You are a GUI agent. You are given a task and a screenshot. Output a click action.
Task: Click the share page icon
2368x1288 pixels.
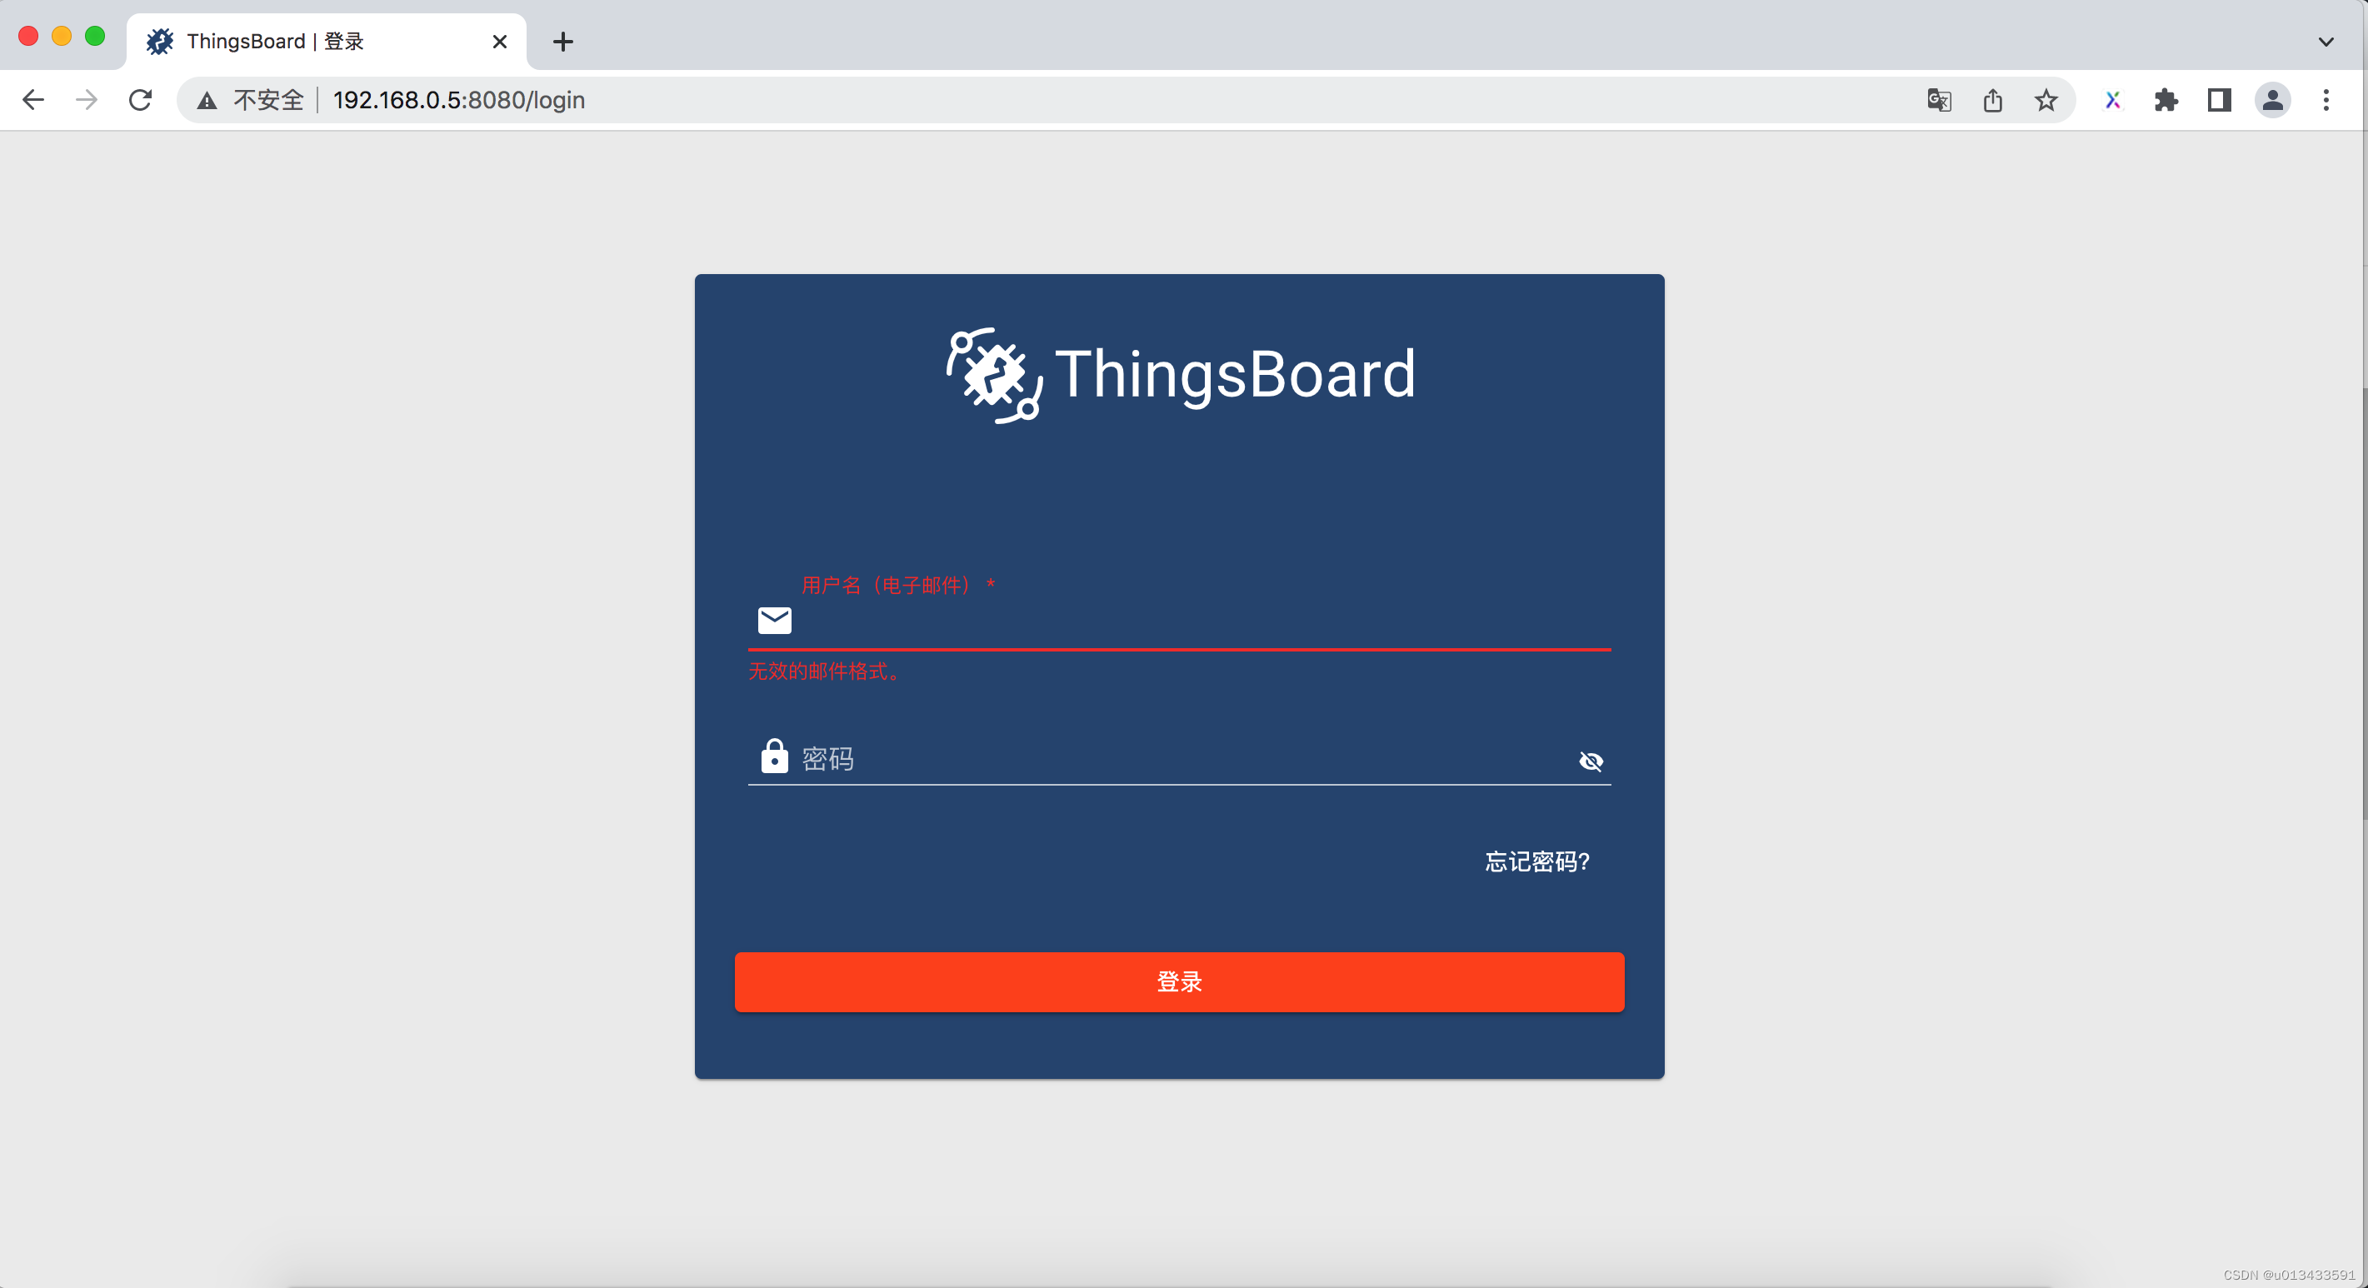(x=1992, y=99)
